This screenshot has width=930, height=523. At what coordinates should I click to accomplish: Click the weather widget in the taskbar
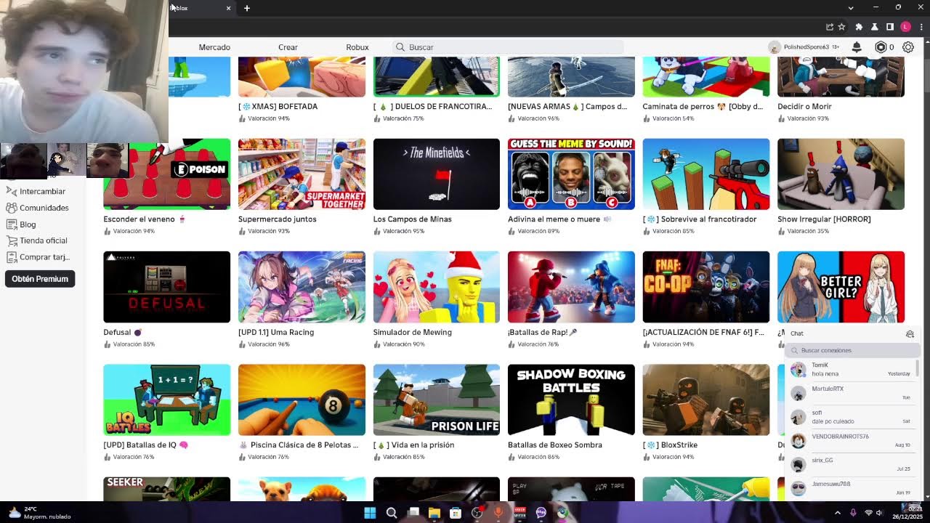click(41, 513)
